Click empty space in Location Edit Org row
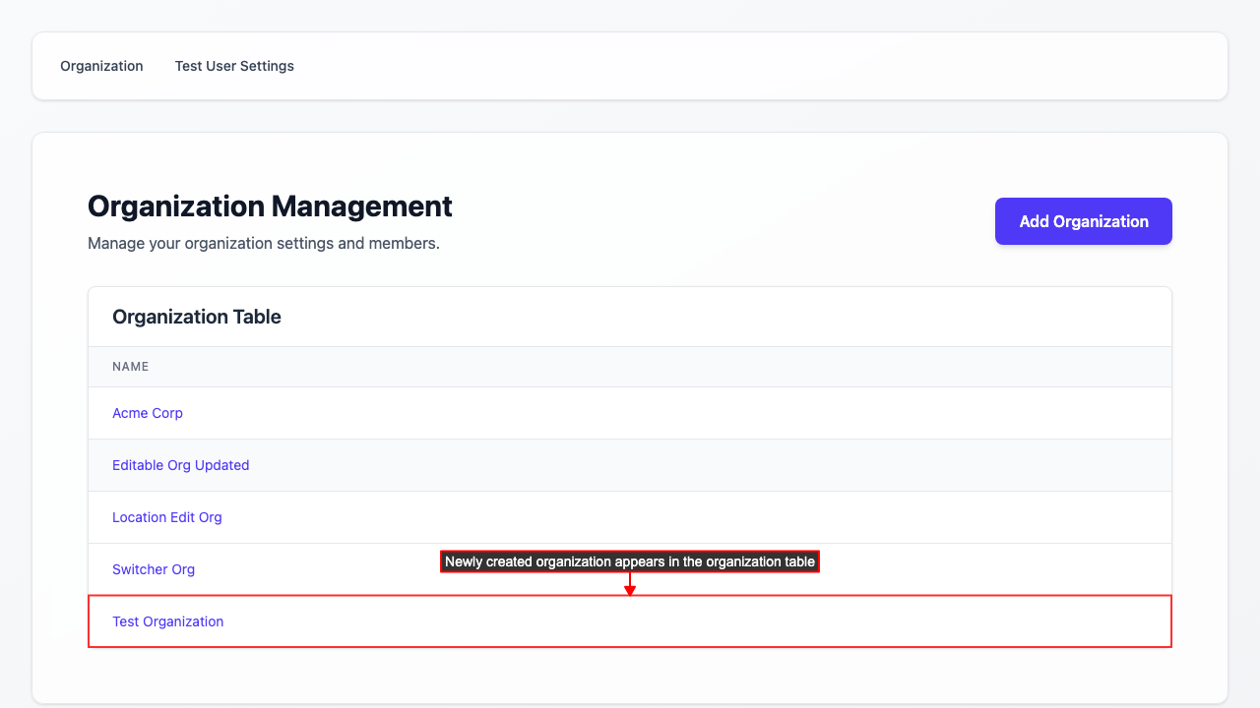Screen dimensions: 1260x708 (689, 517)
